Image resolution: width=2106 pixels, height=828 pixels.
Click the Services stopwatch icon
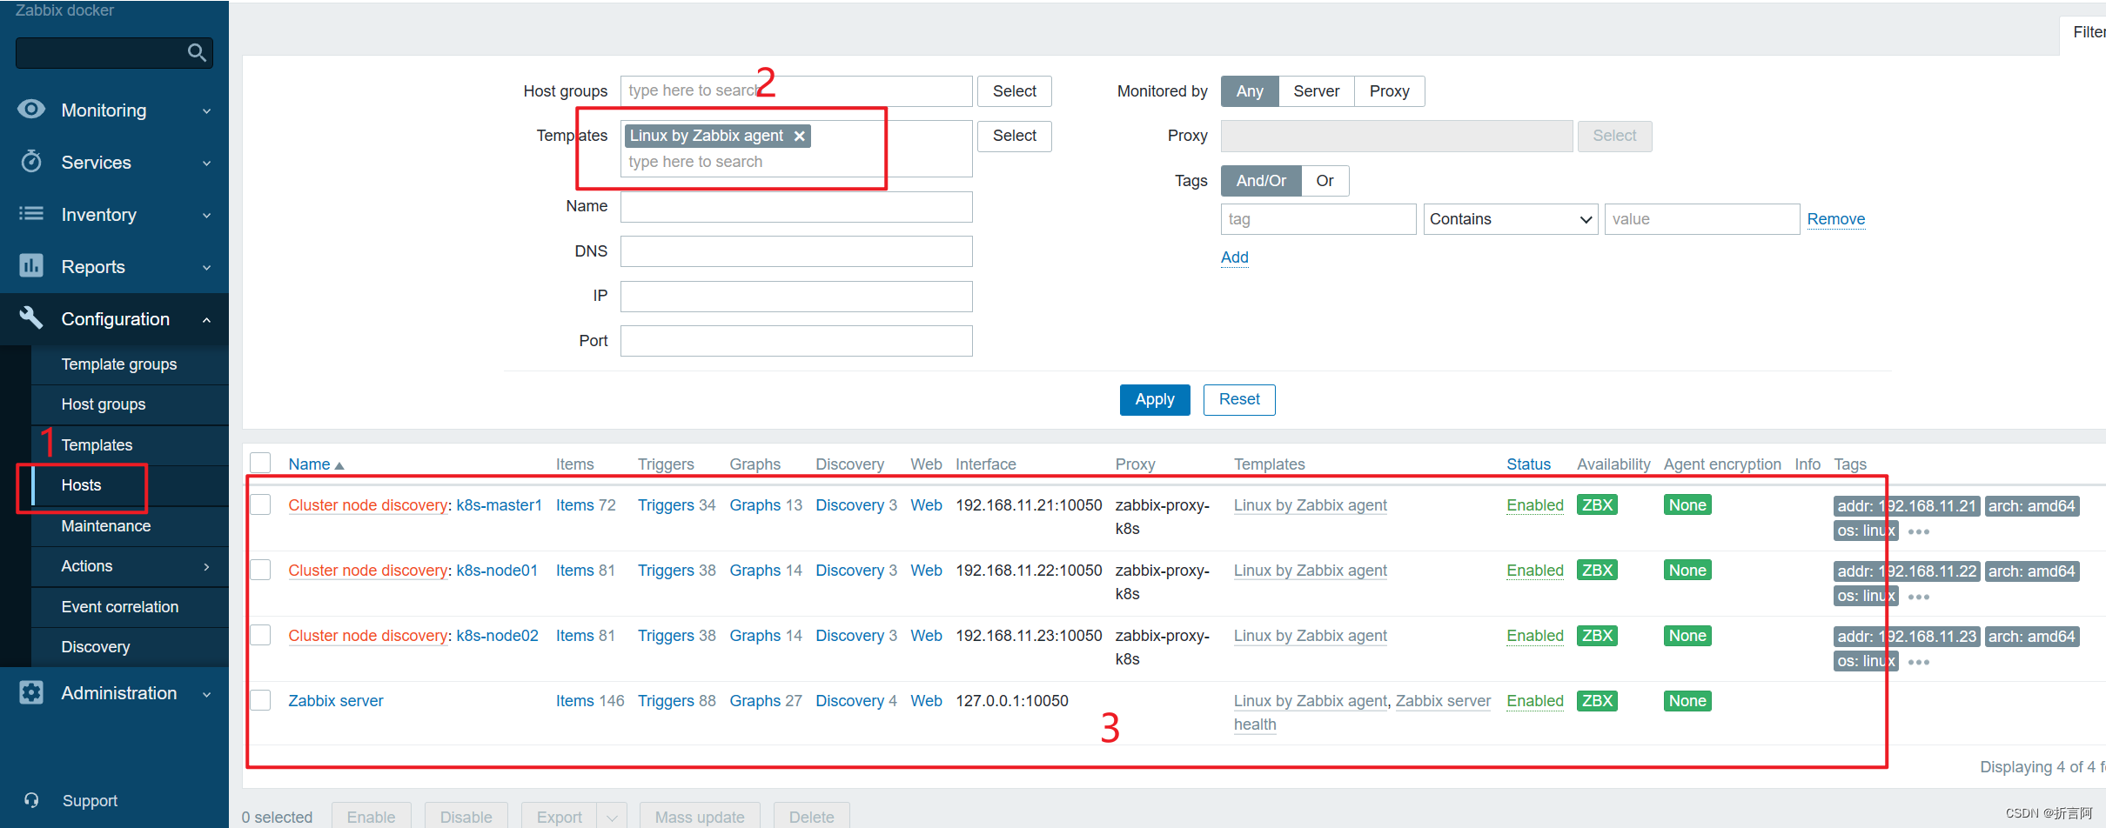click(x=31, y=162)
